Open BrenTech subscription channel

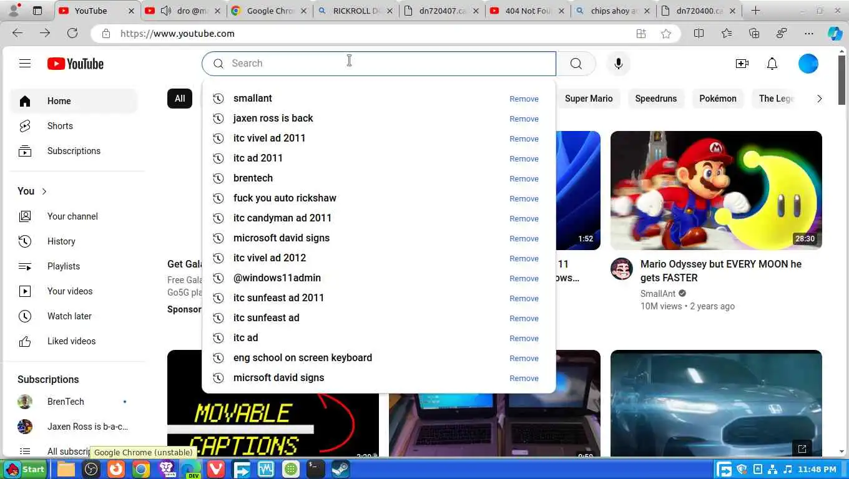(74, 402)
